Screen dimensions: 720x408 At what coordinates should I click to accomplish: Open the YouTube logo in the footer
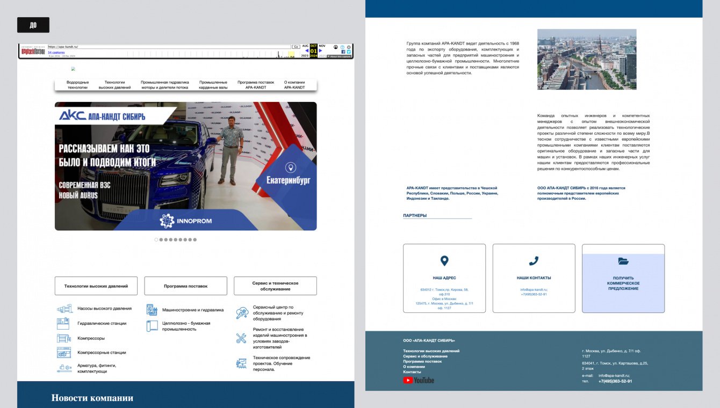pyautogui.click(x=419, y=381)
